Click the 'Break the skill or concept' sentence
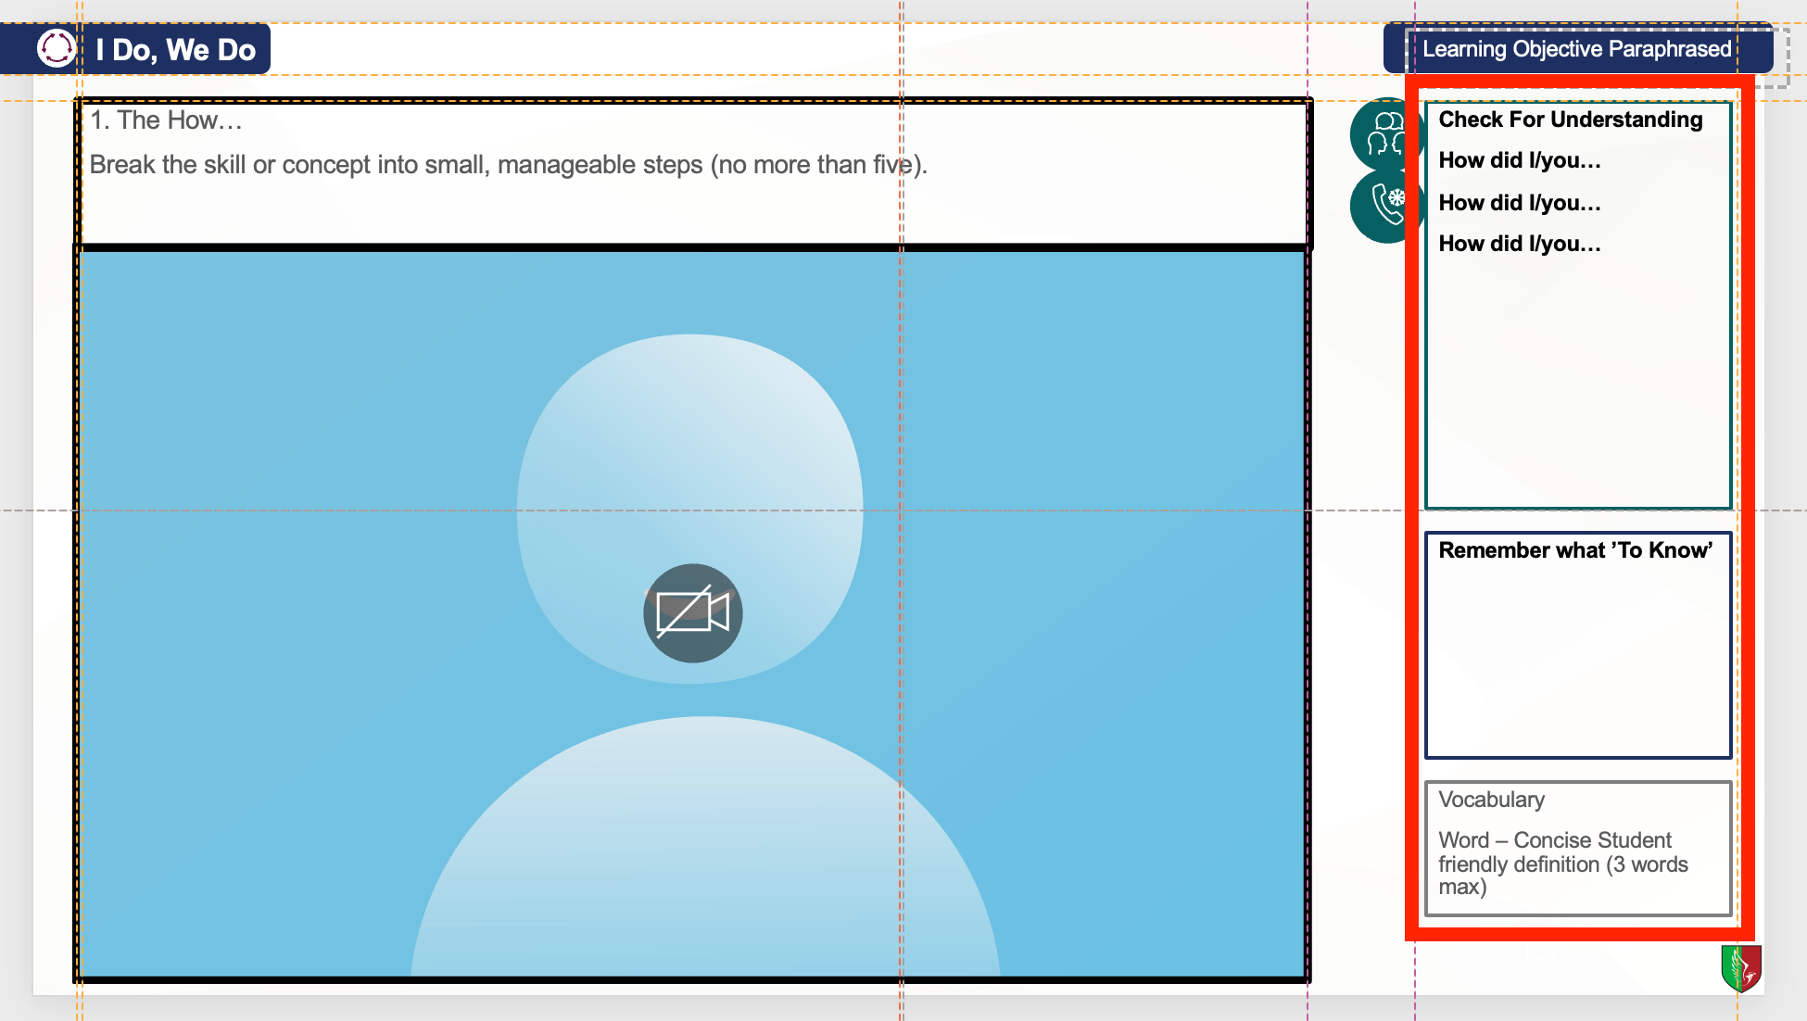The height and width of the screenshot is (1021, 1807). [x=508, y=165]
